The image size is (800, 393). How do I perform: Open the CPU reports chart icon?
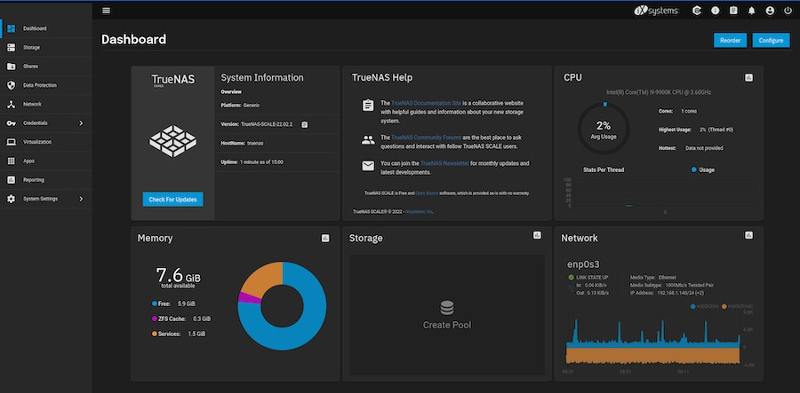(748, 78)
